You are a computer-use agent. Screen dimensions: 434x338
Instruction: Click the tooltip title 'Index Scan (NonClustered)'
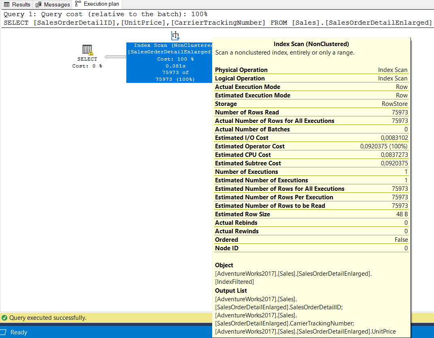[311, 44]
